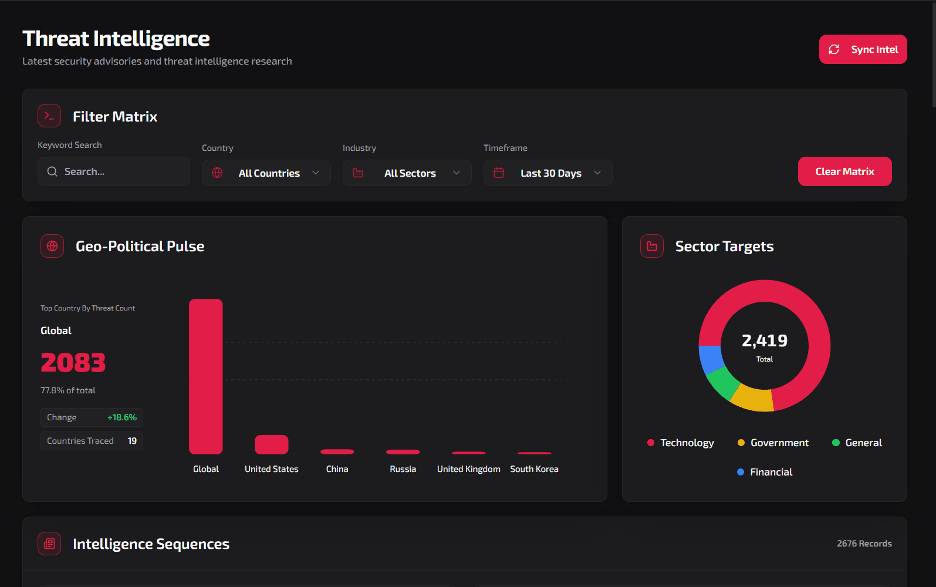Expand the All Sectors dropdown
The height and width of the screenshot is (587, 936).
coord(407,173)
